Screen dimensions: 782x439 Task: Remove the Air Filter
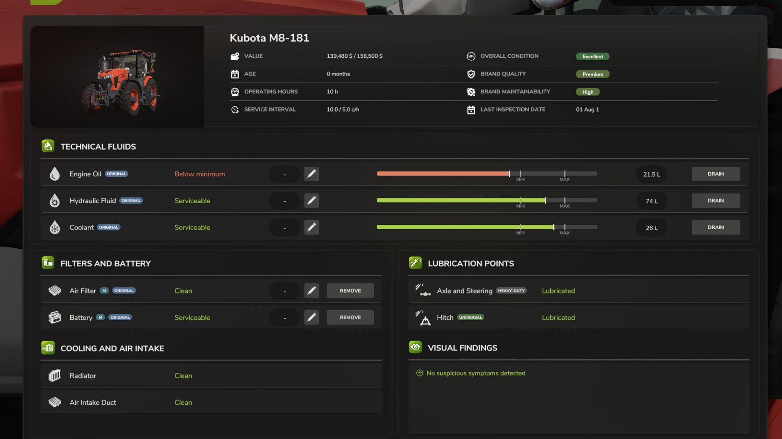(x=350, y=291)
